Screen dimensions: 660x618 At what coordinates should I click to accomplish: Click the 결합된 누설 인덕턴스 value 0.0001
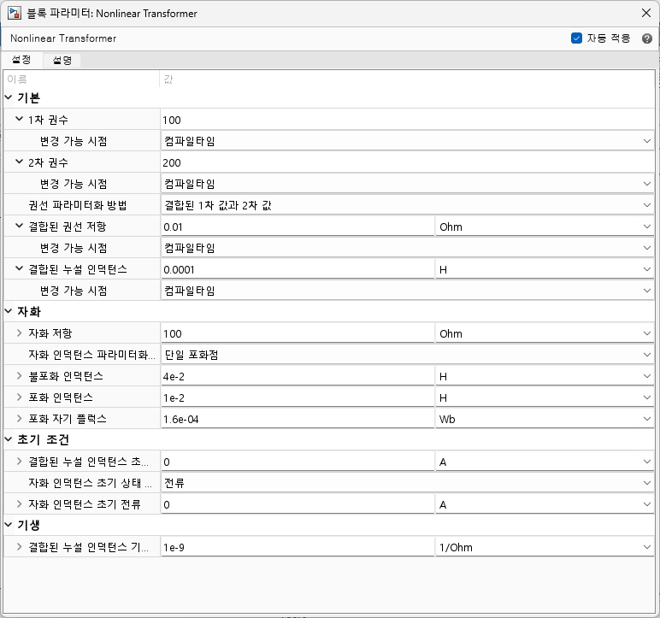(298, 269)
